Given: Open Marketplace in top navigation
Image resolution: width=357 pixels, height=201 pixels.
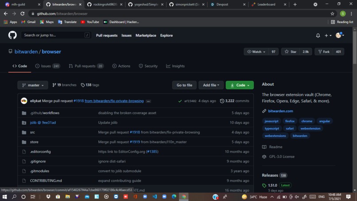Looking at the screenshot, I should (x=146, y=35).
